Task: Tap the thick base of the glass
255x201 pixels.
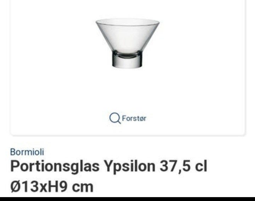Action: [x=127, y=61]
